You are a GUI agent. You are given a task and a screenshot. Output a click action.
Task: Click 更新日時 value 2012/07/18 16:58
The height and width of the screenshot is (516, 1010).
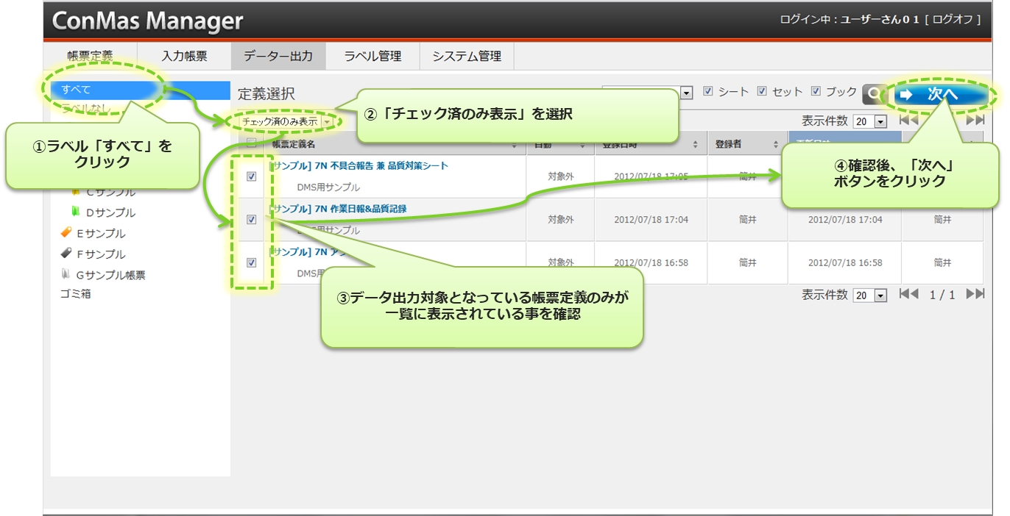coord(845,262)
